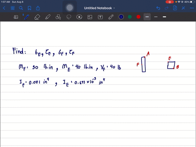Screen dimensions: 196x147
Task: Select the Lasso tool
Action: point(69,17)
